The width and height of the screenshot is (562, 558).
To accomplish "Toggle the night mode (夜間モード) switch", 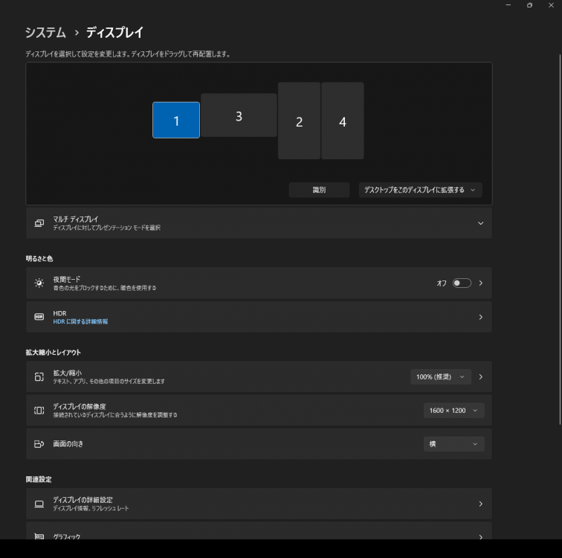I will [462, 283].
